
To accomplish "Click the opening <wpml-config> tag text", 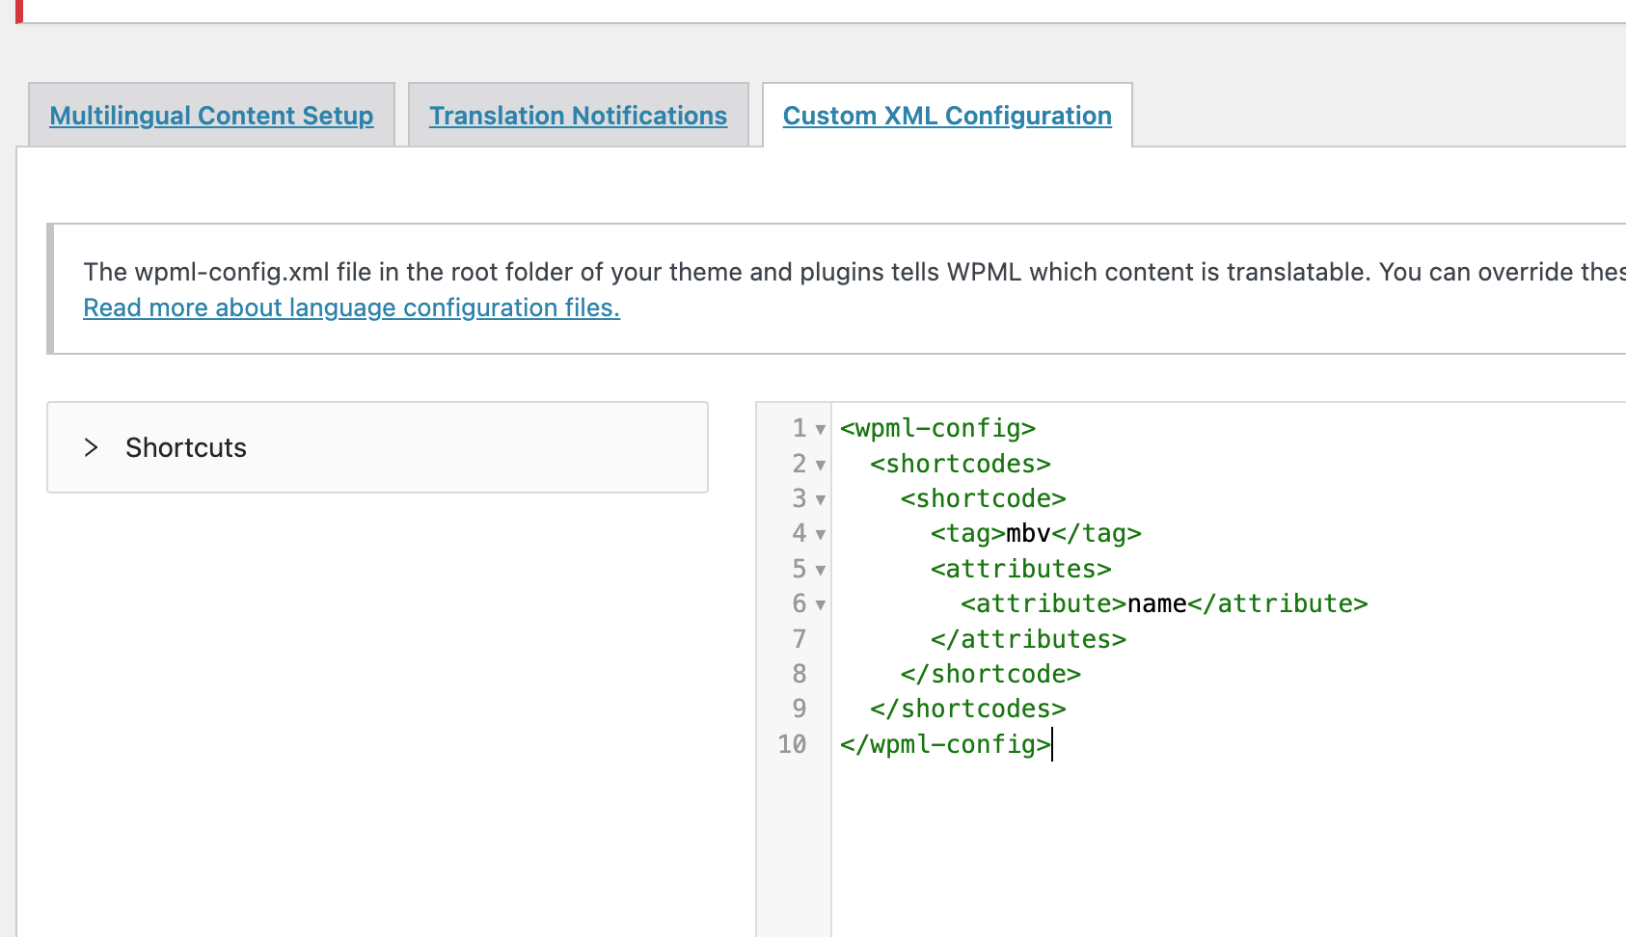I will 937,428.
